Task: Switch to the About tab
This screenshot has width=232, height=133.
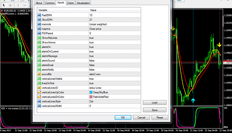Action: (x=39, y=3)
